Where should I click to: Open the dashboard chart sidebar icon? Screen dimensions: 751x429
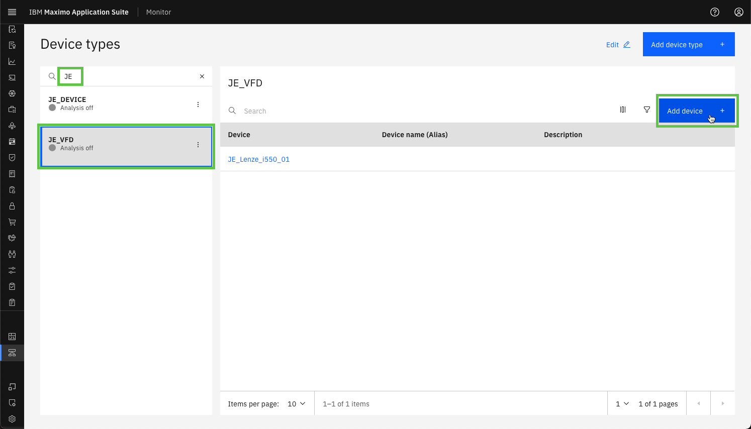point(12,337)
